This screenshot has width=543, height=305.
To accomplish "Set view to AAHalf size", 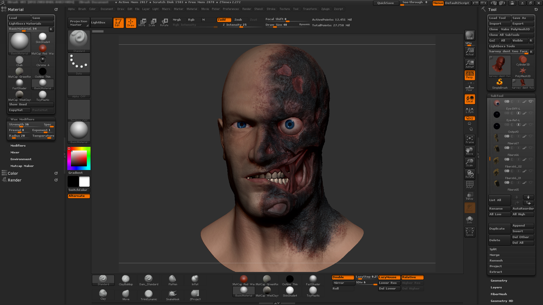I will coord(470,64).
